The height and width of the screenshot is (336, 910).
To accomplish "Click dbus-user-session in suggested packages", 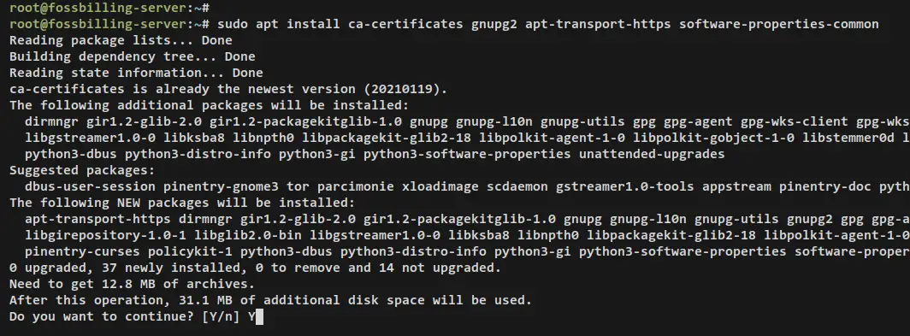I will pyautogui.click(x=90, y=187).
